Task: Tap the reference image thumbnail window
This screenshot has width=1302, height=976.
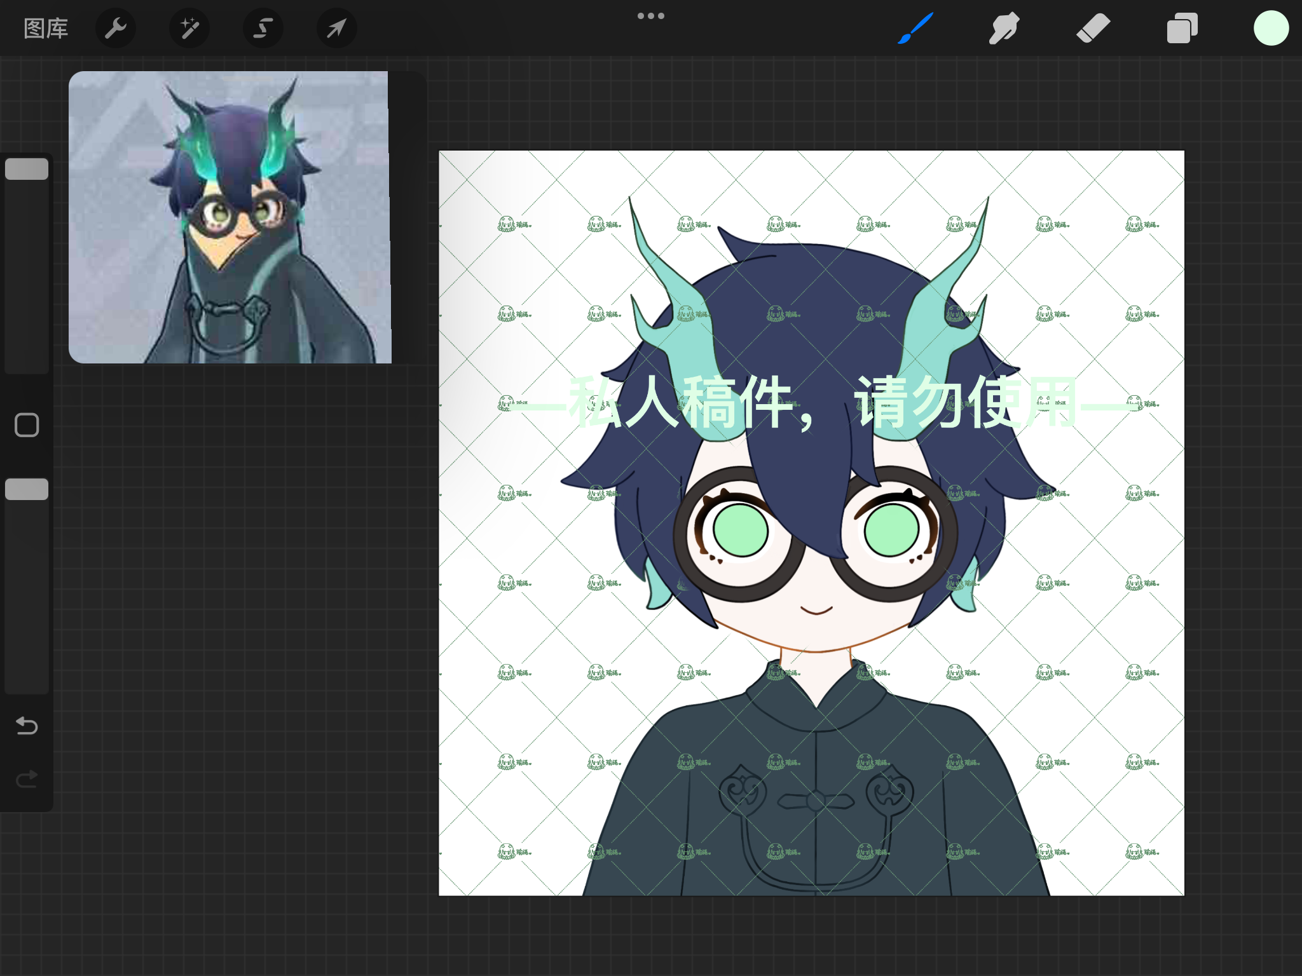Action: point(230,217)
